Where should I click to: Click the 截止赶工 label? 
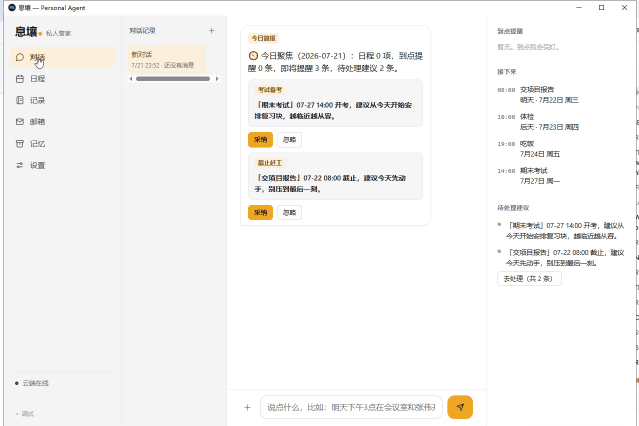point(270,163)
